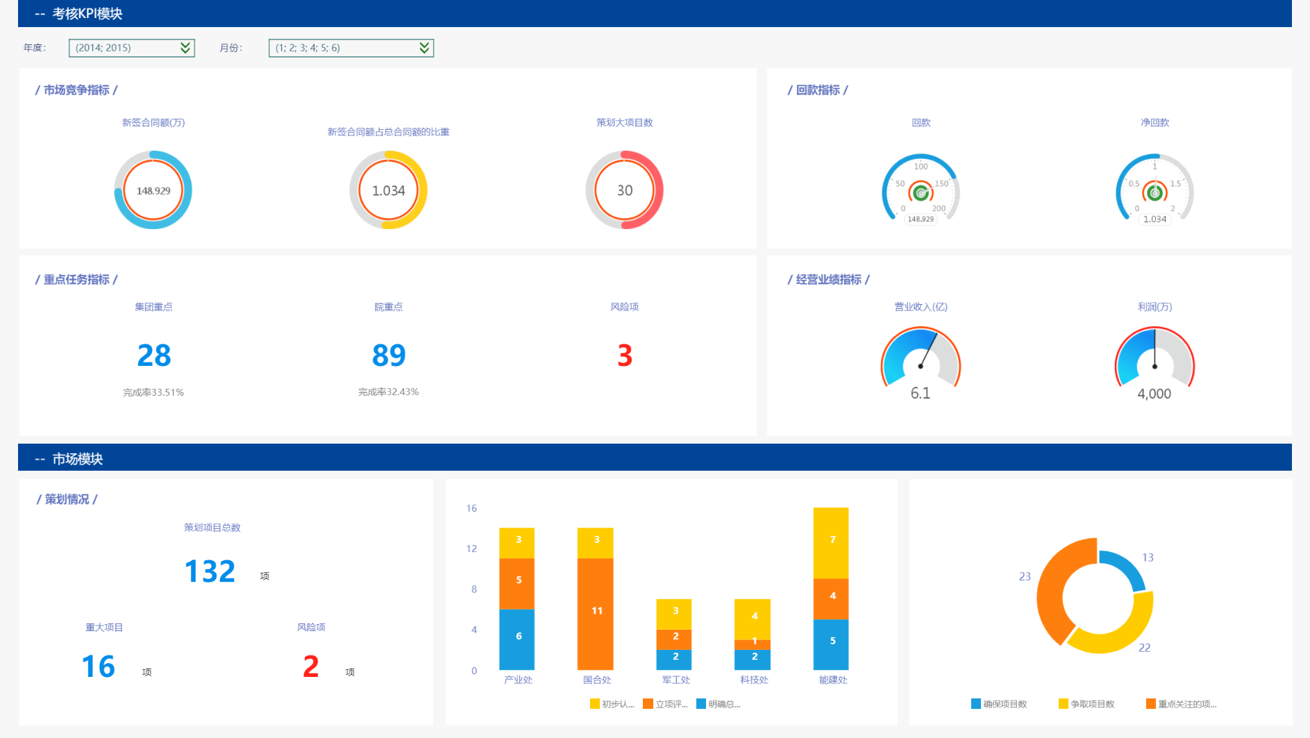Toggle the yellow 初步认... bar legend item

point(612,704)
